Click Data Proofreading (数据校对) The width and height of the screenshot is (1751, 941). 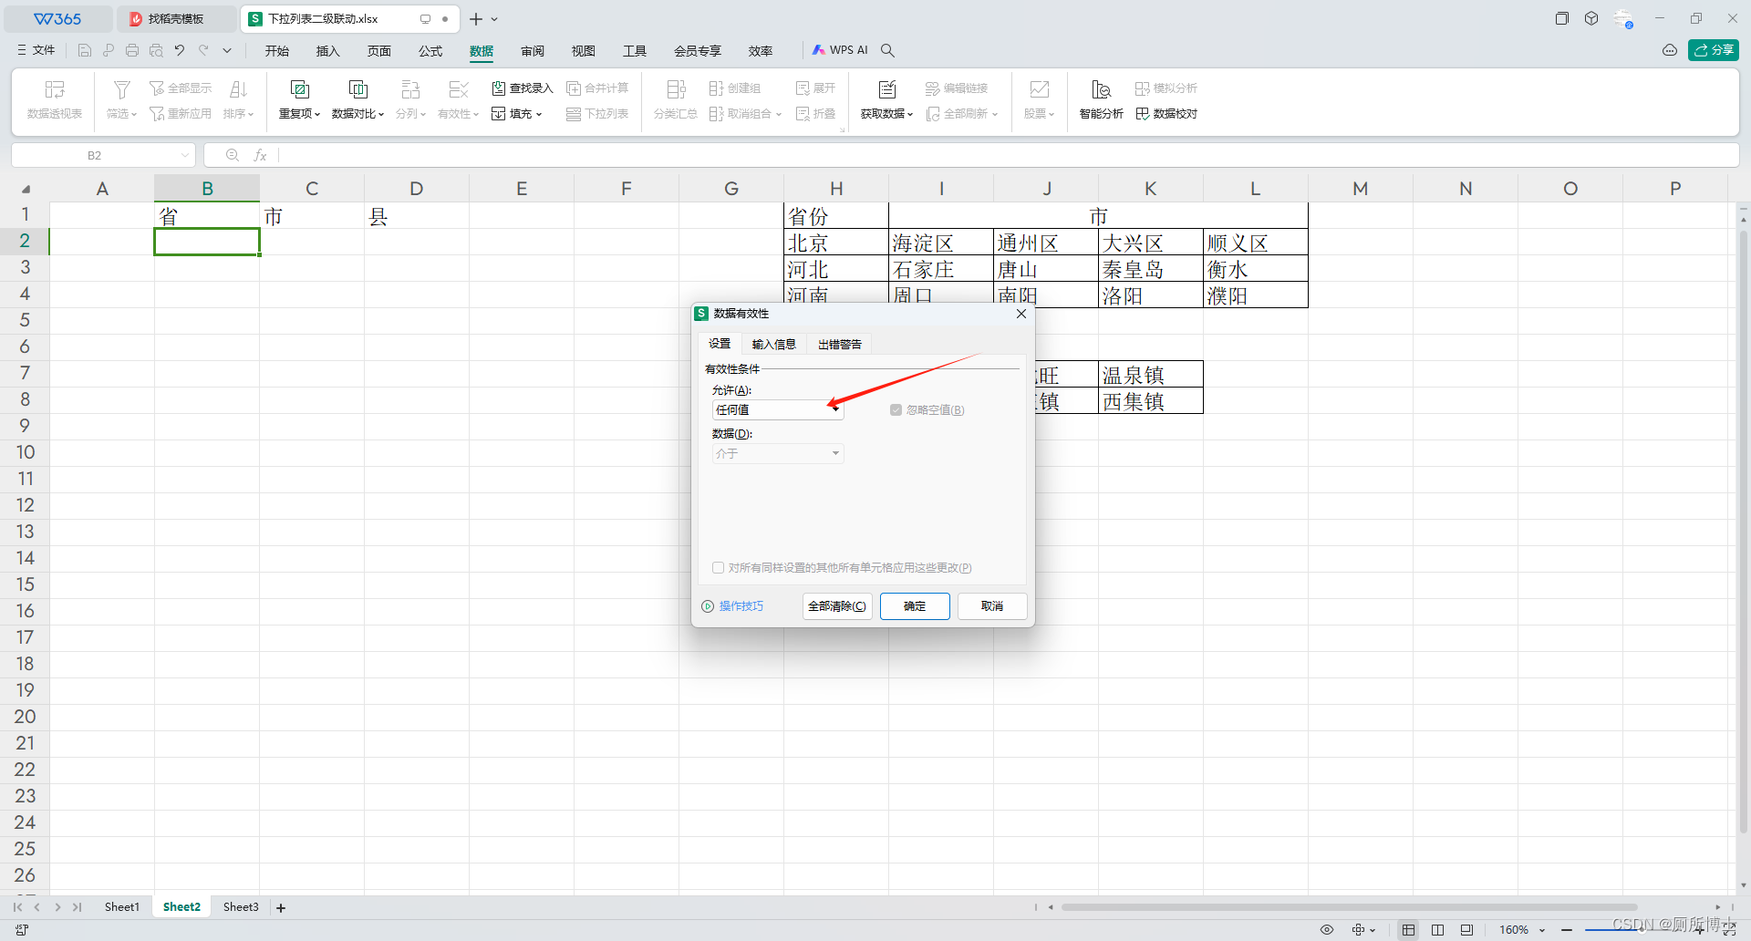[1166, 114]
